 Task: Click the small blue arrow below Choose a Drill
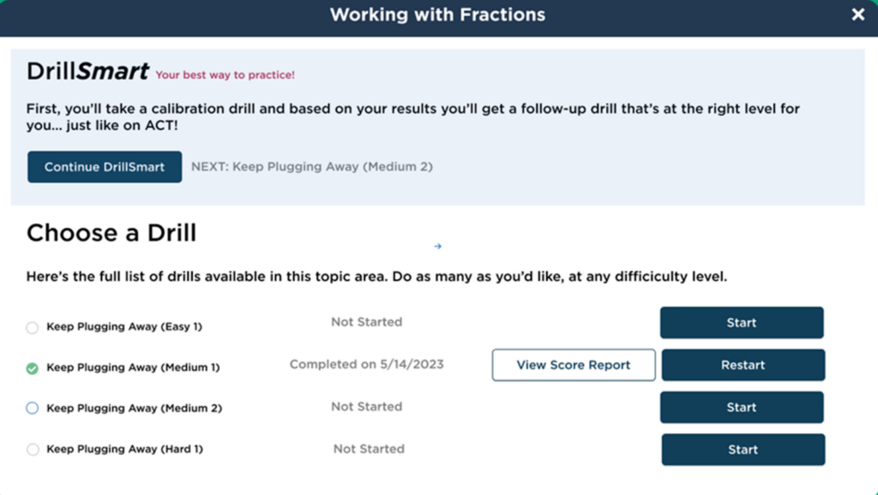click(437, 246)
